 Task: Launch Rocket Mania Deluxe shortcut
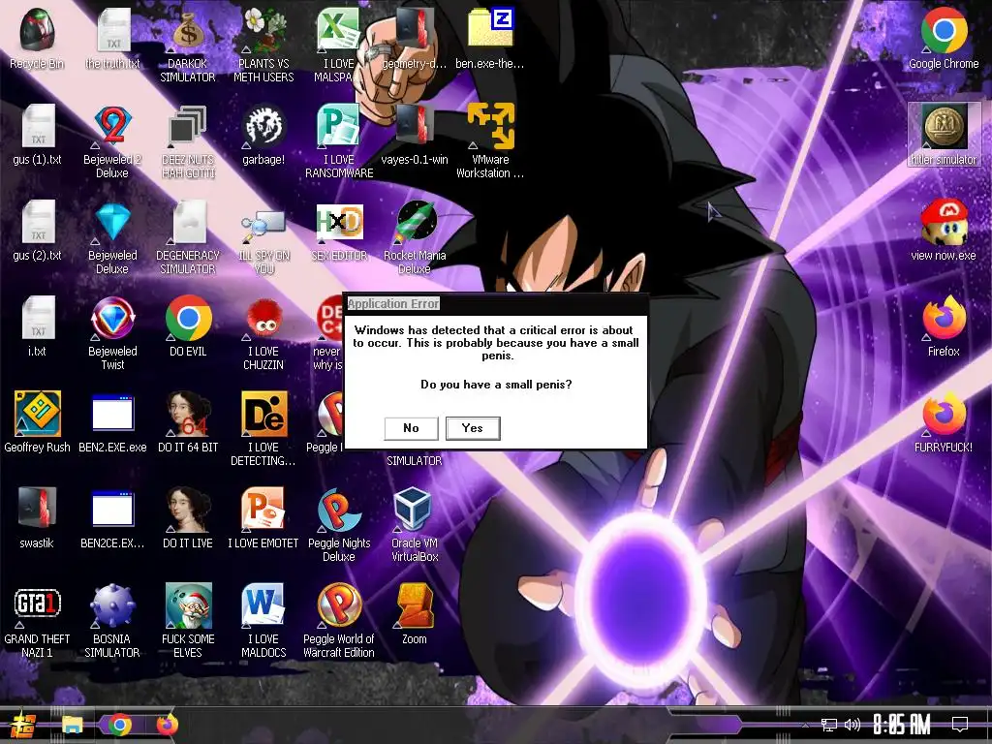[x=415, y=237]
